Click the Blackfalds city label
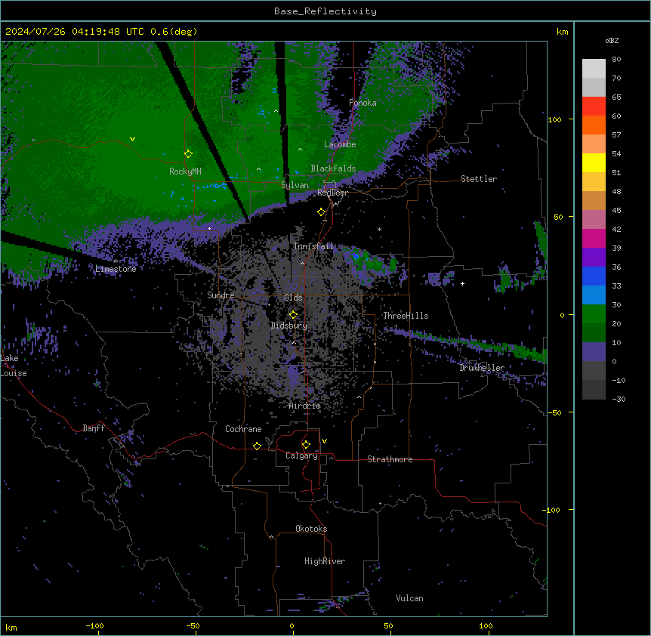The image size is (651, 636). [x=333, y=168]
